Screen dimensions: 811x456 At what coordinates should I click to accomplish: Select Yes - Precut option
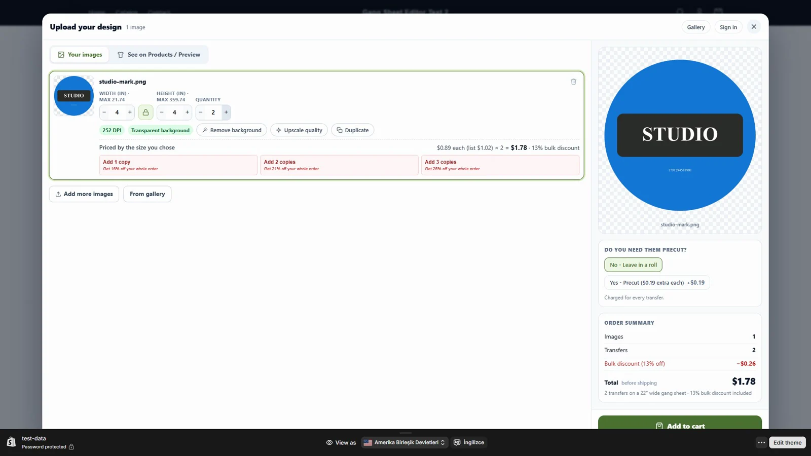click(x=657, y=283)
